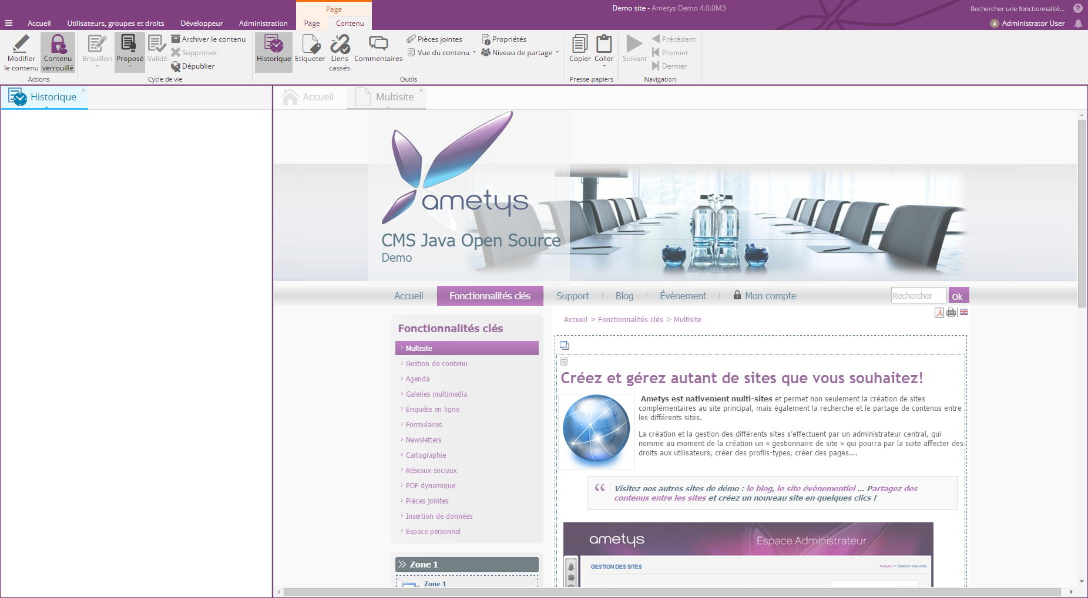Open Utilisateurs, groupes et droits tab
Viewport: 1088px width, 598px height.
click(116, 23)
